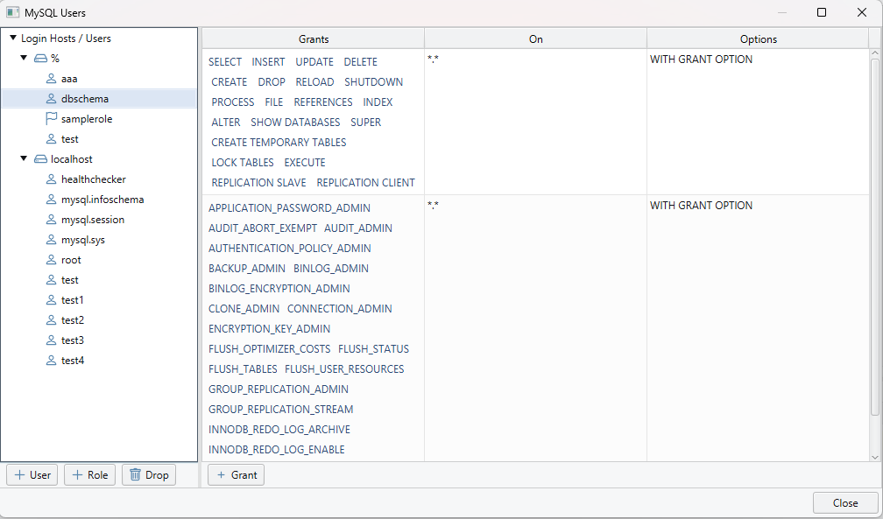Click the SUPER privilege text
This screenshot has width=883, height=519.
click(x=365, y=123)
